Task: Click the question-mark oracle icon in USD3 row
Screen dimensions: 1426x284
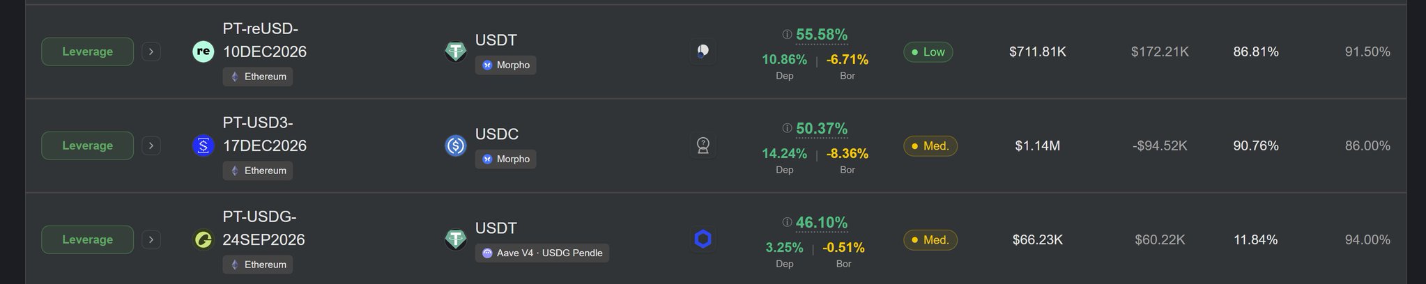Action: point(703,145)
